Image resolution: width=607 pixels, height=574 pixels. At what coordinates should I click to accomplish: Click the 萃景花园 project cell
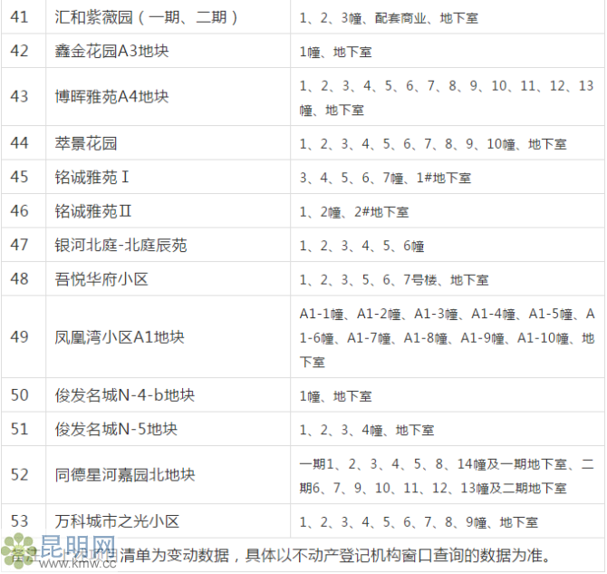[86, 143]
